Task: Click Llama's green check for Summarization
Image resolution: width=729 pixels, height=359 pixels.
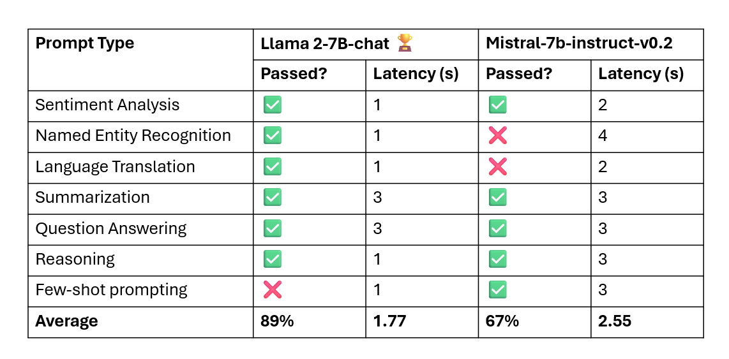Action: (x=272, y=198)
